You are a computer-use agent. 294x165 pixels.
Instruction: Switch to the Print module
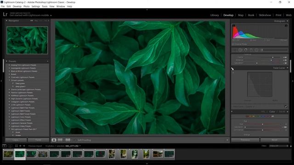click(x=278, y=15)
